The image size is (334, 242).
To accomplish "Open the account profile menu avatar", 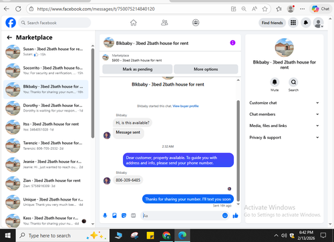I will pos(319,23).
